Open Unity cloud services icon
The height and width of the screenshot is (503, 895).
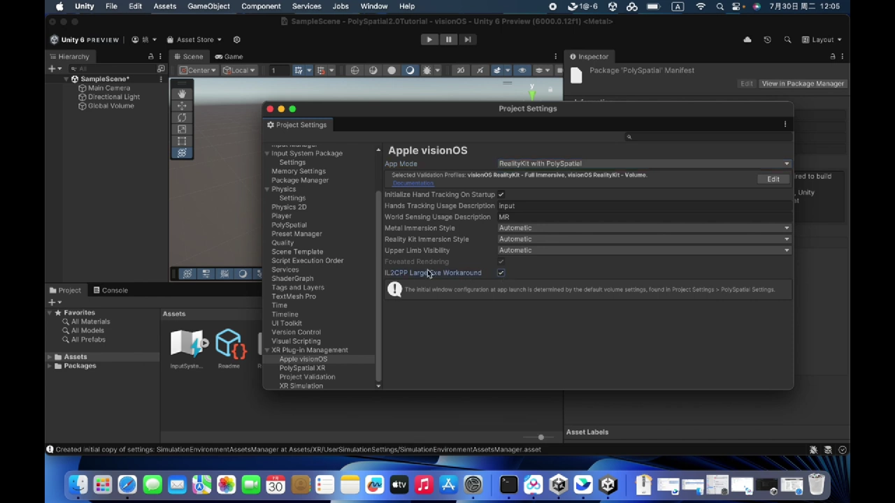(x=747, y=40)
